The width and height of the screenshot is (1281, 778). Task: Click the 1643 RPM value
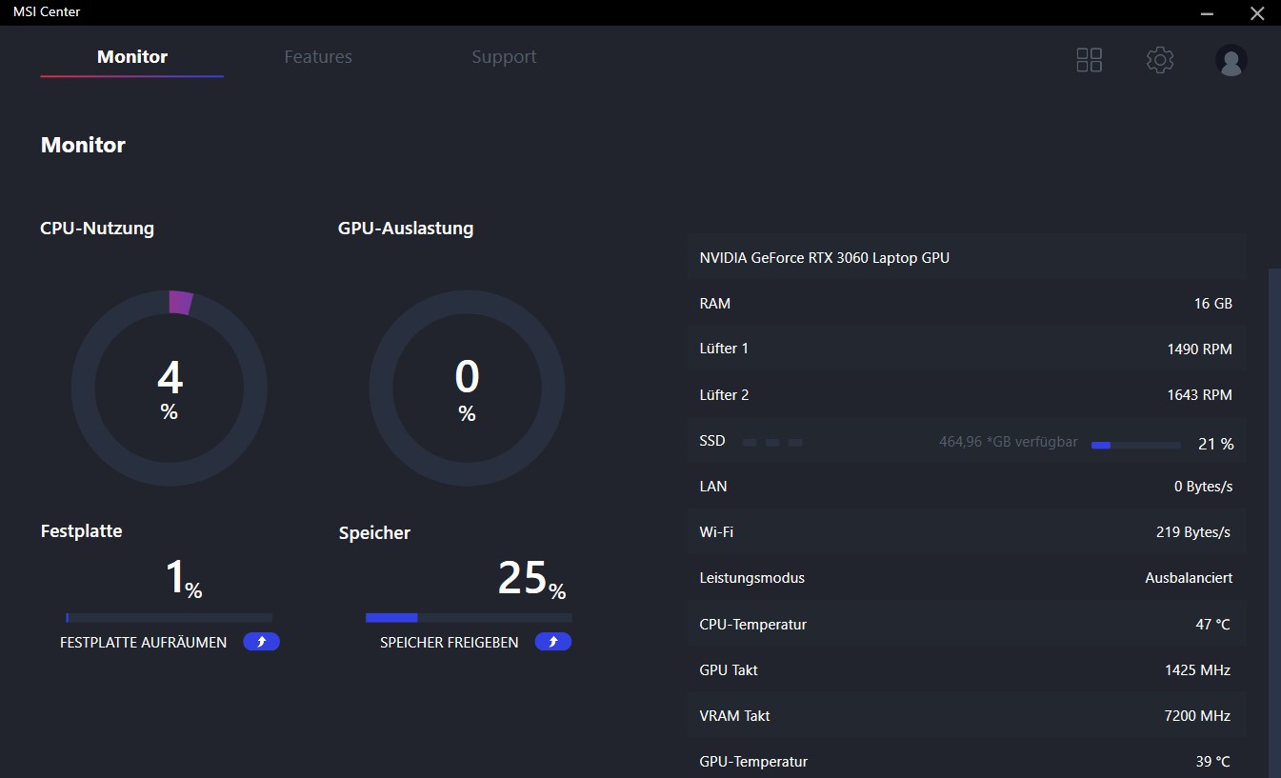point(1200,395)
